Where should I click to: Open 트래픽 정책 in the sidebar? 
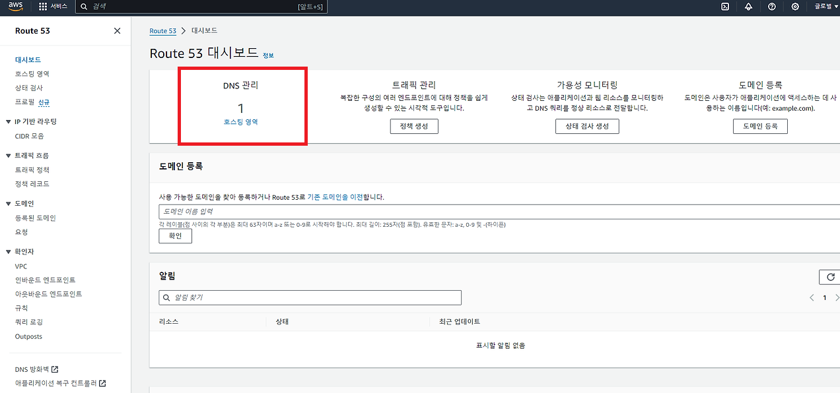pos(32,170)
